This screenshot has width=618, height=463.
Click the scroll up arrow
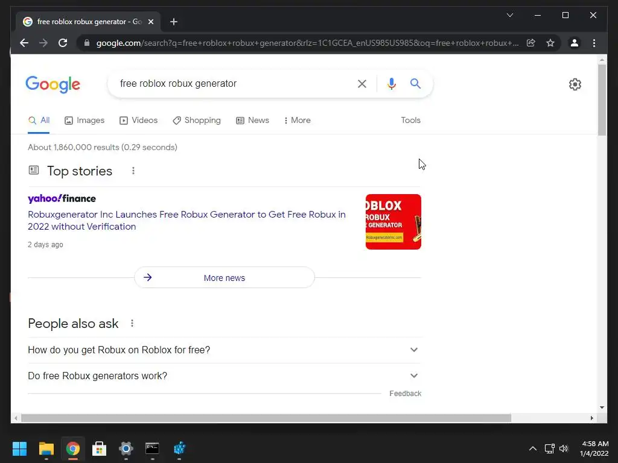point(602,60)
